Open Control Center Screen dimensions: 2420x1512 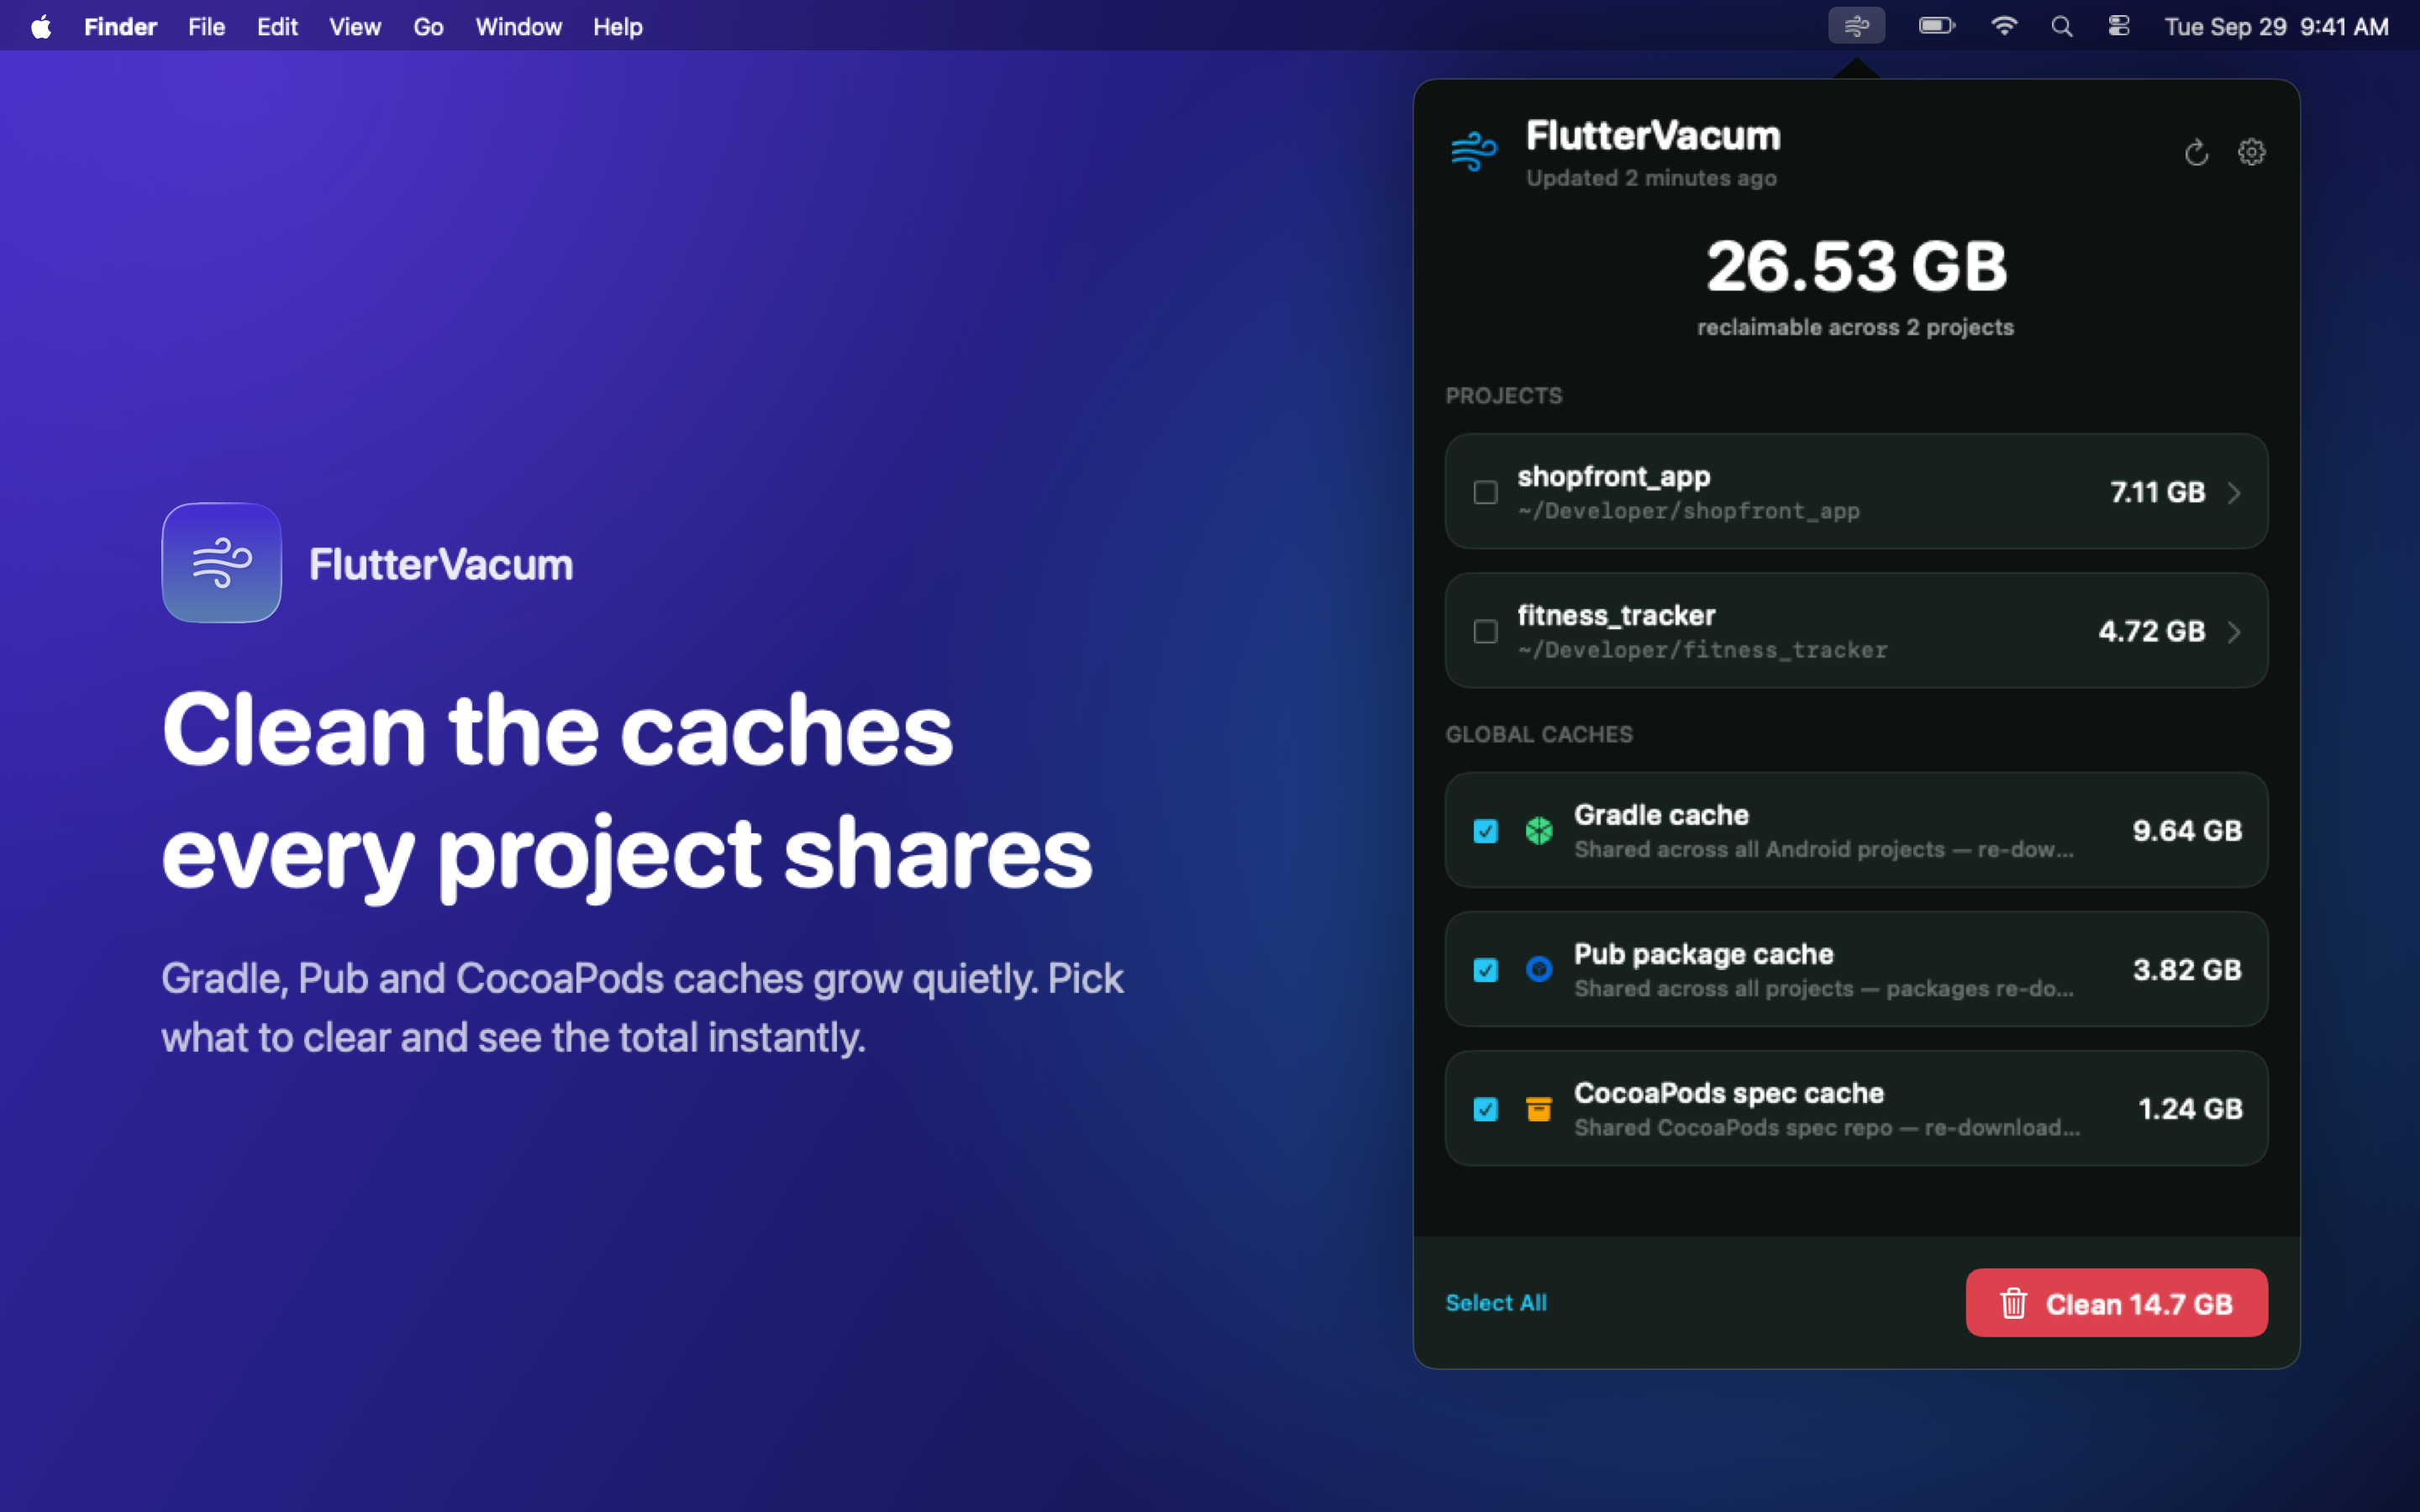pos(2119,26)
